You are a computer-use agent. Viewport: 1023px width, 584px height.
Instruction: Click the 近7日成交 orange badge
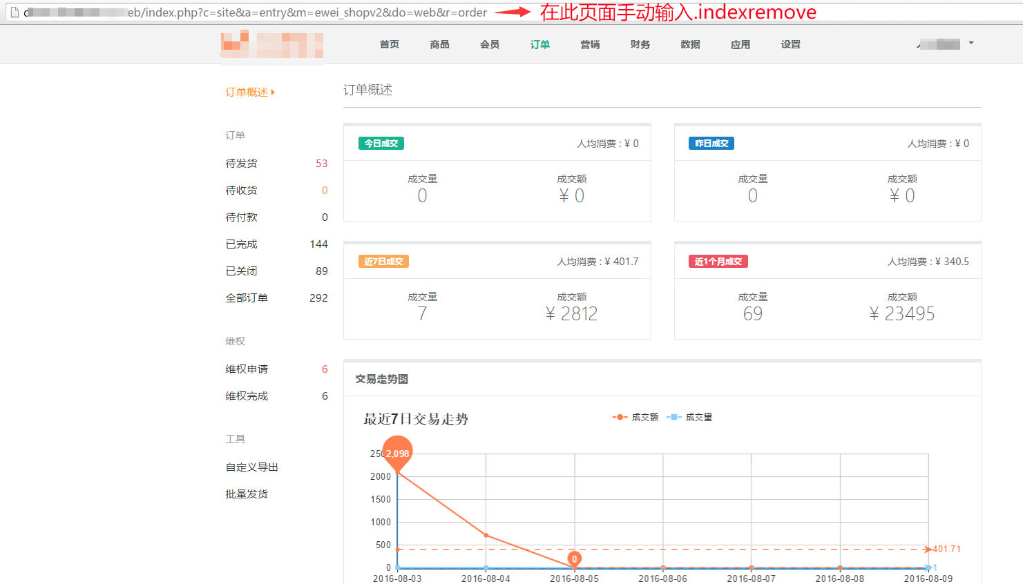pos(383,262)
